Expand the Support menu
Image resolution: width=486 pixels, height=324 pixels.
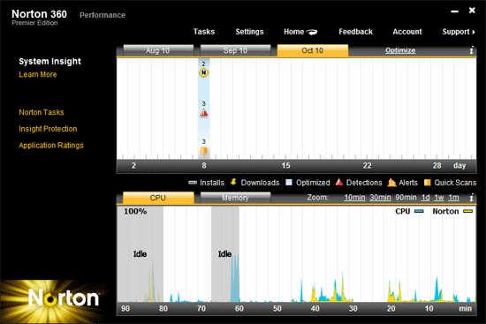tap(459, 32)
